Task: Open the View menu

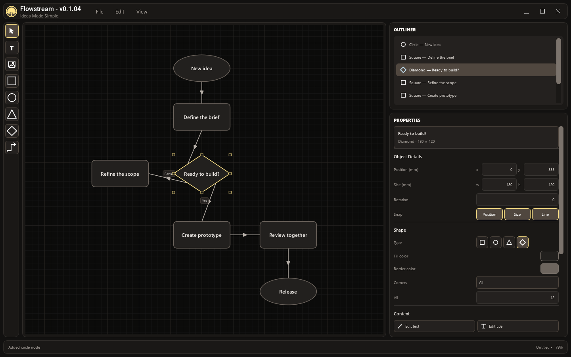Action: (x=142, y=12)
